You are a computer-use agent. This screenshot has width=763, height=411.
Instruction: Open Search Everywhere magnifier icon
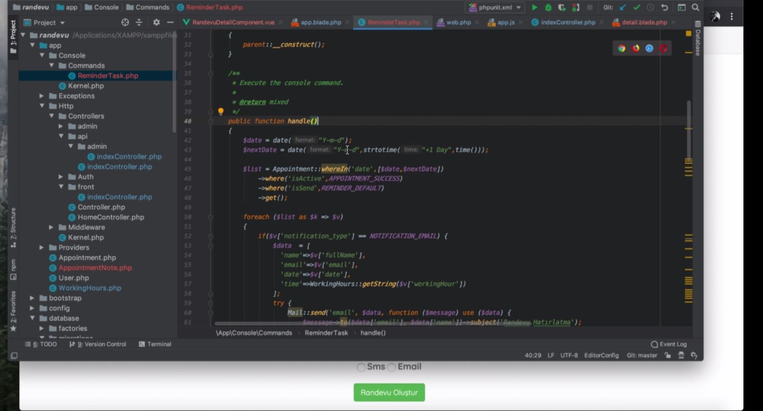695,8
